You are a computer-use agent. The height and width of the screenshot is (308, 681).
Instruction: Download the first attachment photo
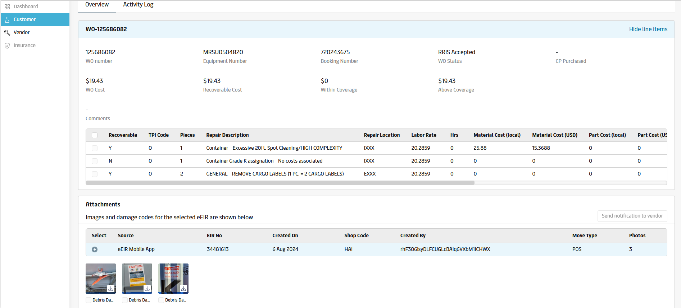click(111, 289)
